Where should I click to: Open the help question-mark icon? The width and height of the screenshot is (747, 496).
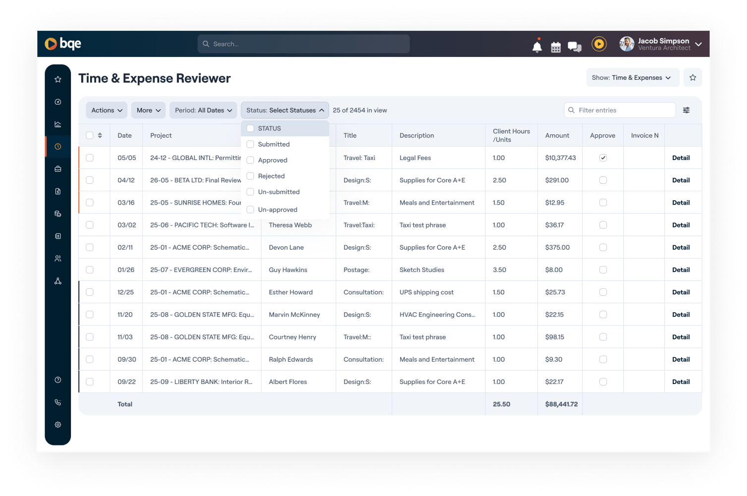pos(57,379)
